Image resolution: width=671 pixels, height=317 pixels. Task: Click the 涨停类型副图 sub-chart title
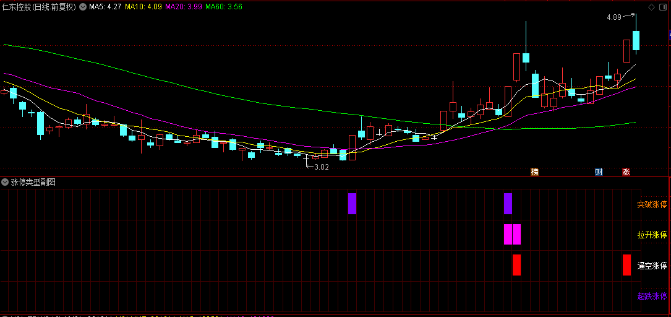click(x=33, y=182)
